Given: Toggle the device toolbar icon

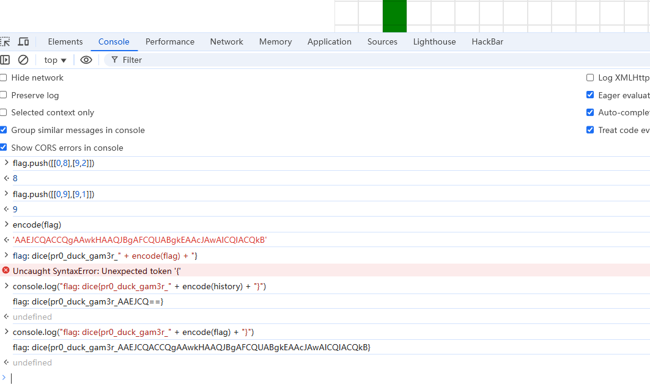Looking at the screenshot, I should coord(23,41).
